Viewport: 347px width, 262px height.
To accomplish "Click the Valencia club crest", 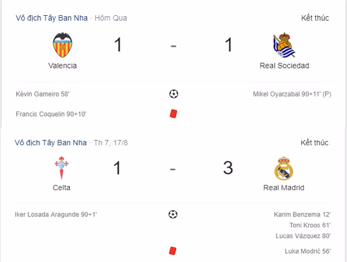I will click(x=62, y=45).
